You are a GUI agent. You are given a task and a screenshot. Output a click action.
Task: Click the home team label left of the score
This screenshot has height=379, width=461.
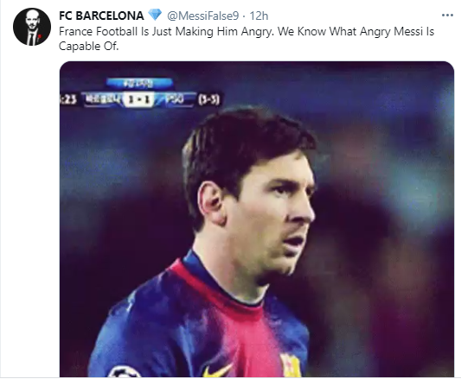pos(103,99)
